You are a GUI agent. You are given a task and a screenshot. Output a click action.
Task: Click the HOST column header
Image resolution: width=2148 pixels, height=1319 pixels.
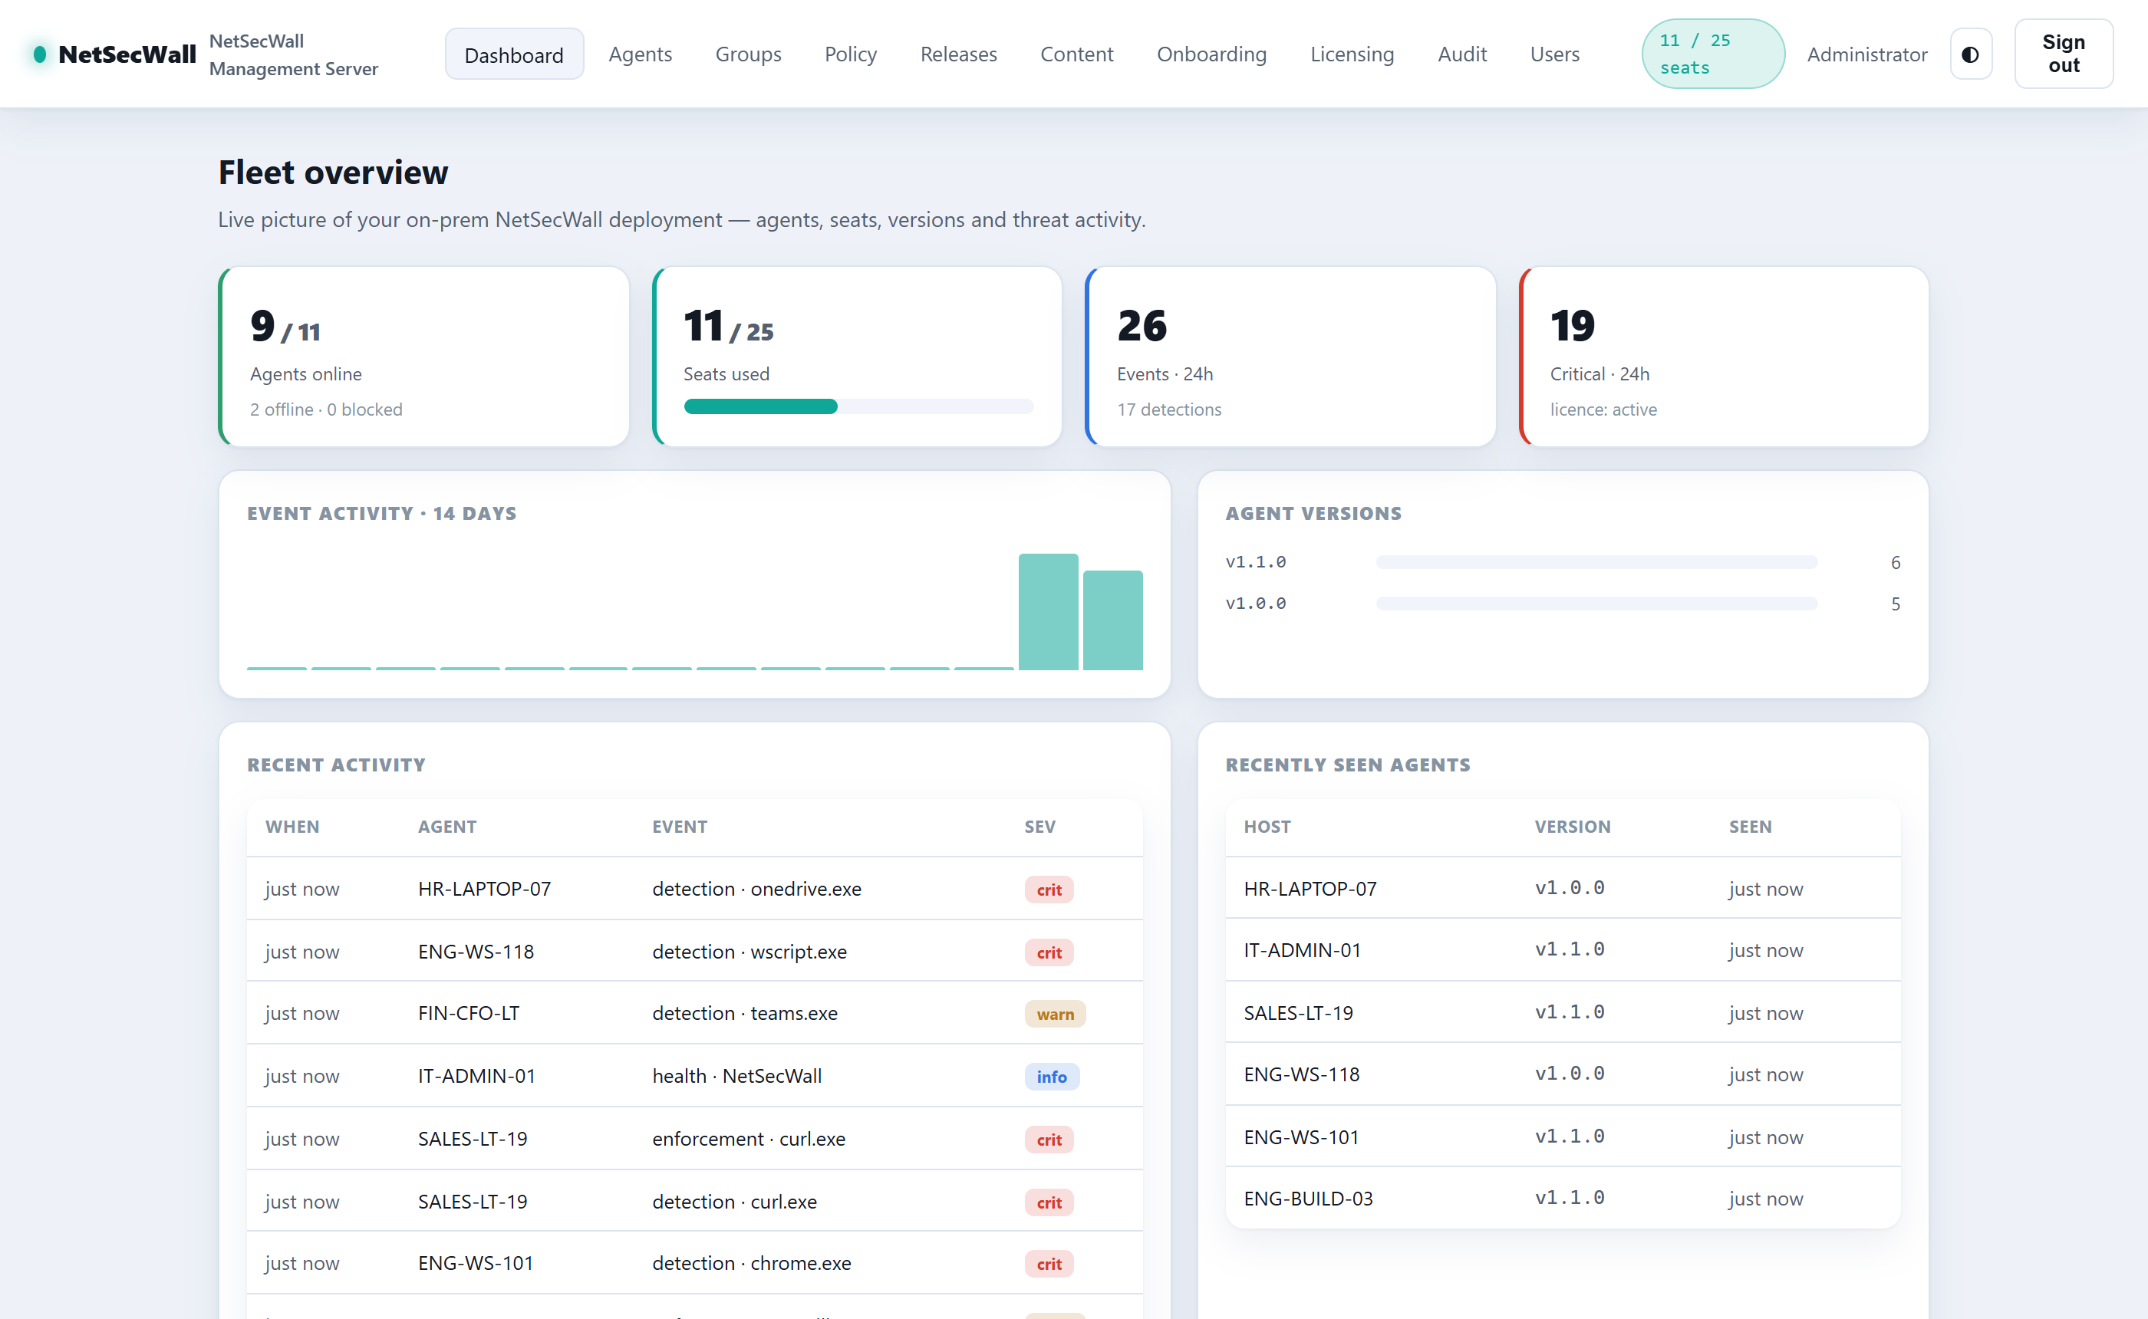pyautogui.click(x=1267, y=826)
